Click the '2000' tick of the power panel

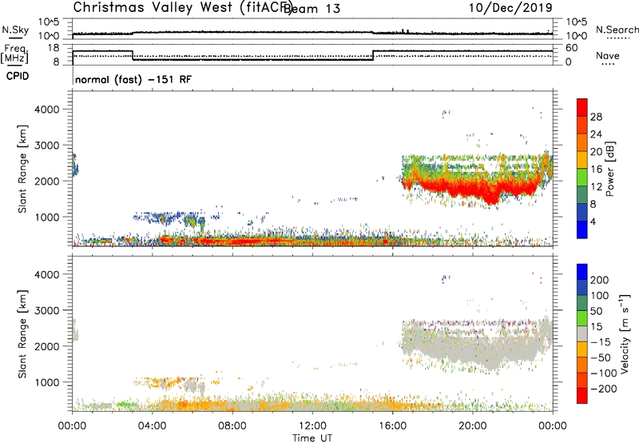tap(46, 181)
